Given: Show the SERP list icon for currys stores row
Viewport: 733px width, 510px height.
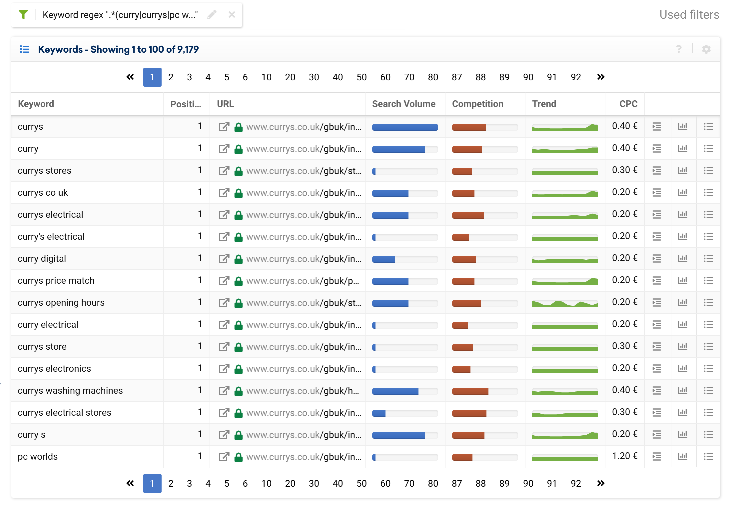Looking at the screenshot, I should point(657,171).
